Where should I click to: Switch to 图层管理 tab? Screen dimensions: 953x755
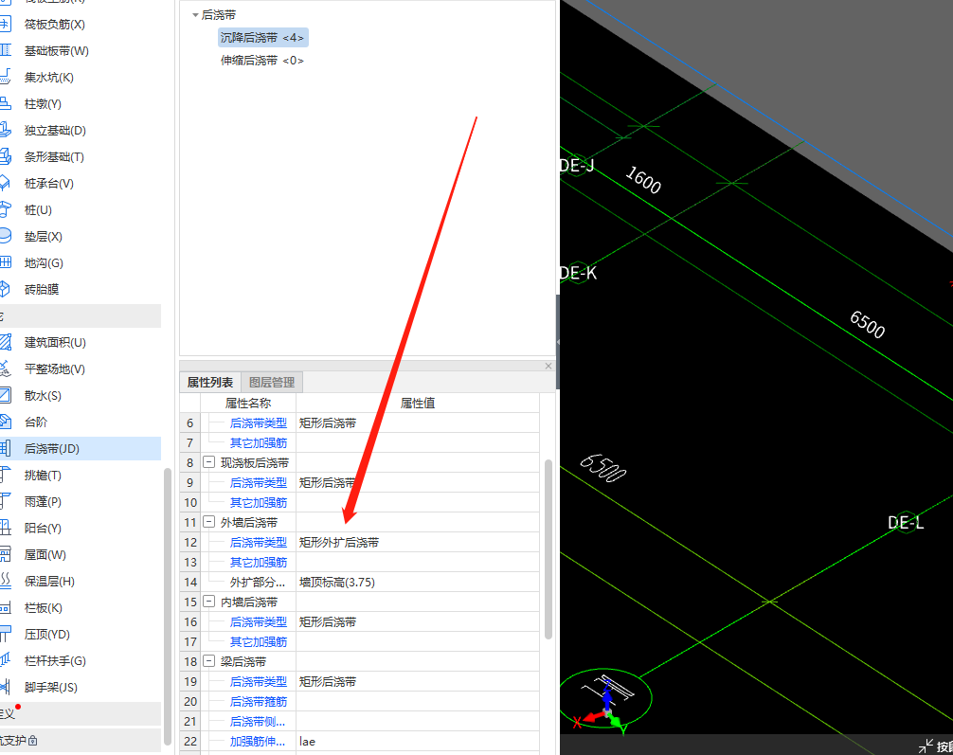point(272,383)
